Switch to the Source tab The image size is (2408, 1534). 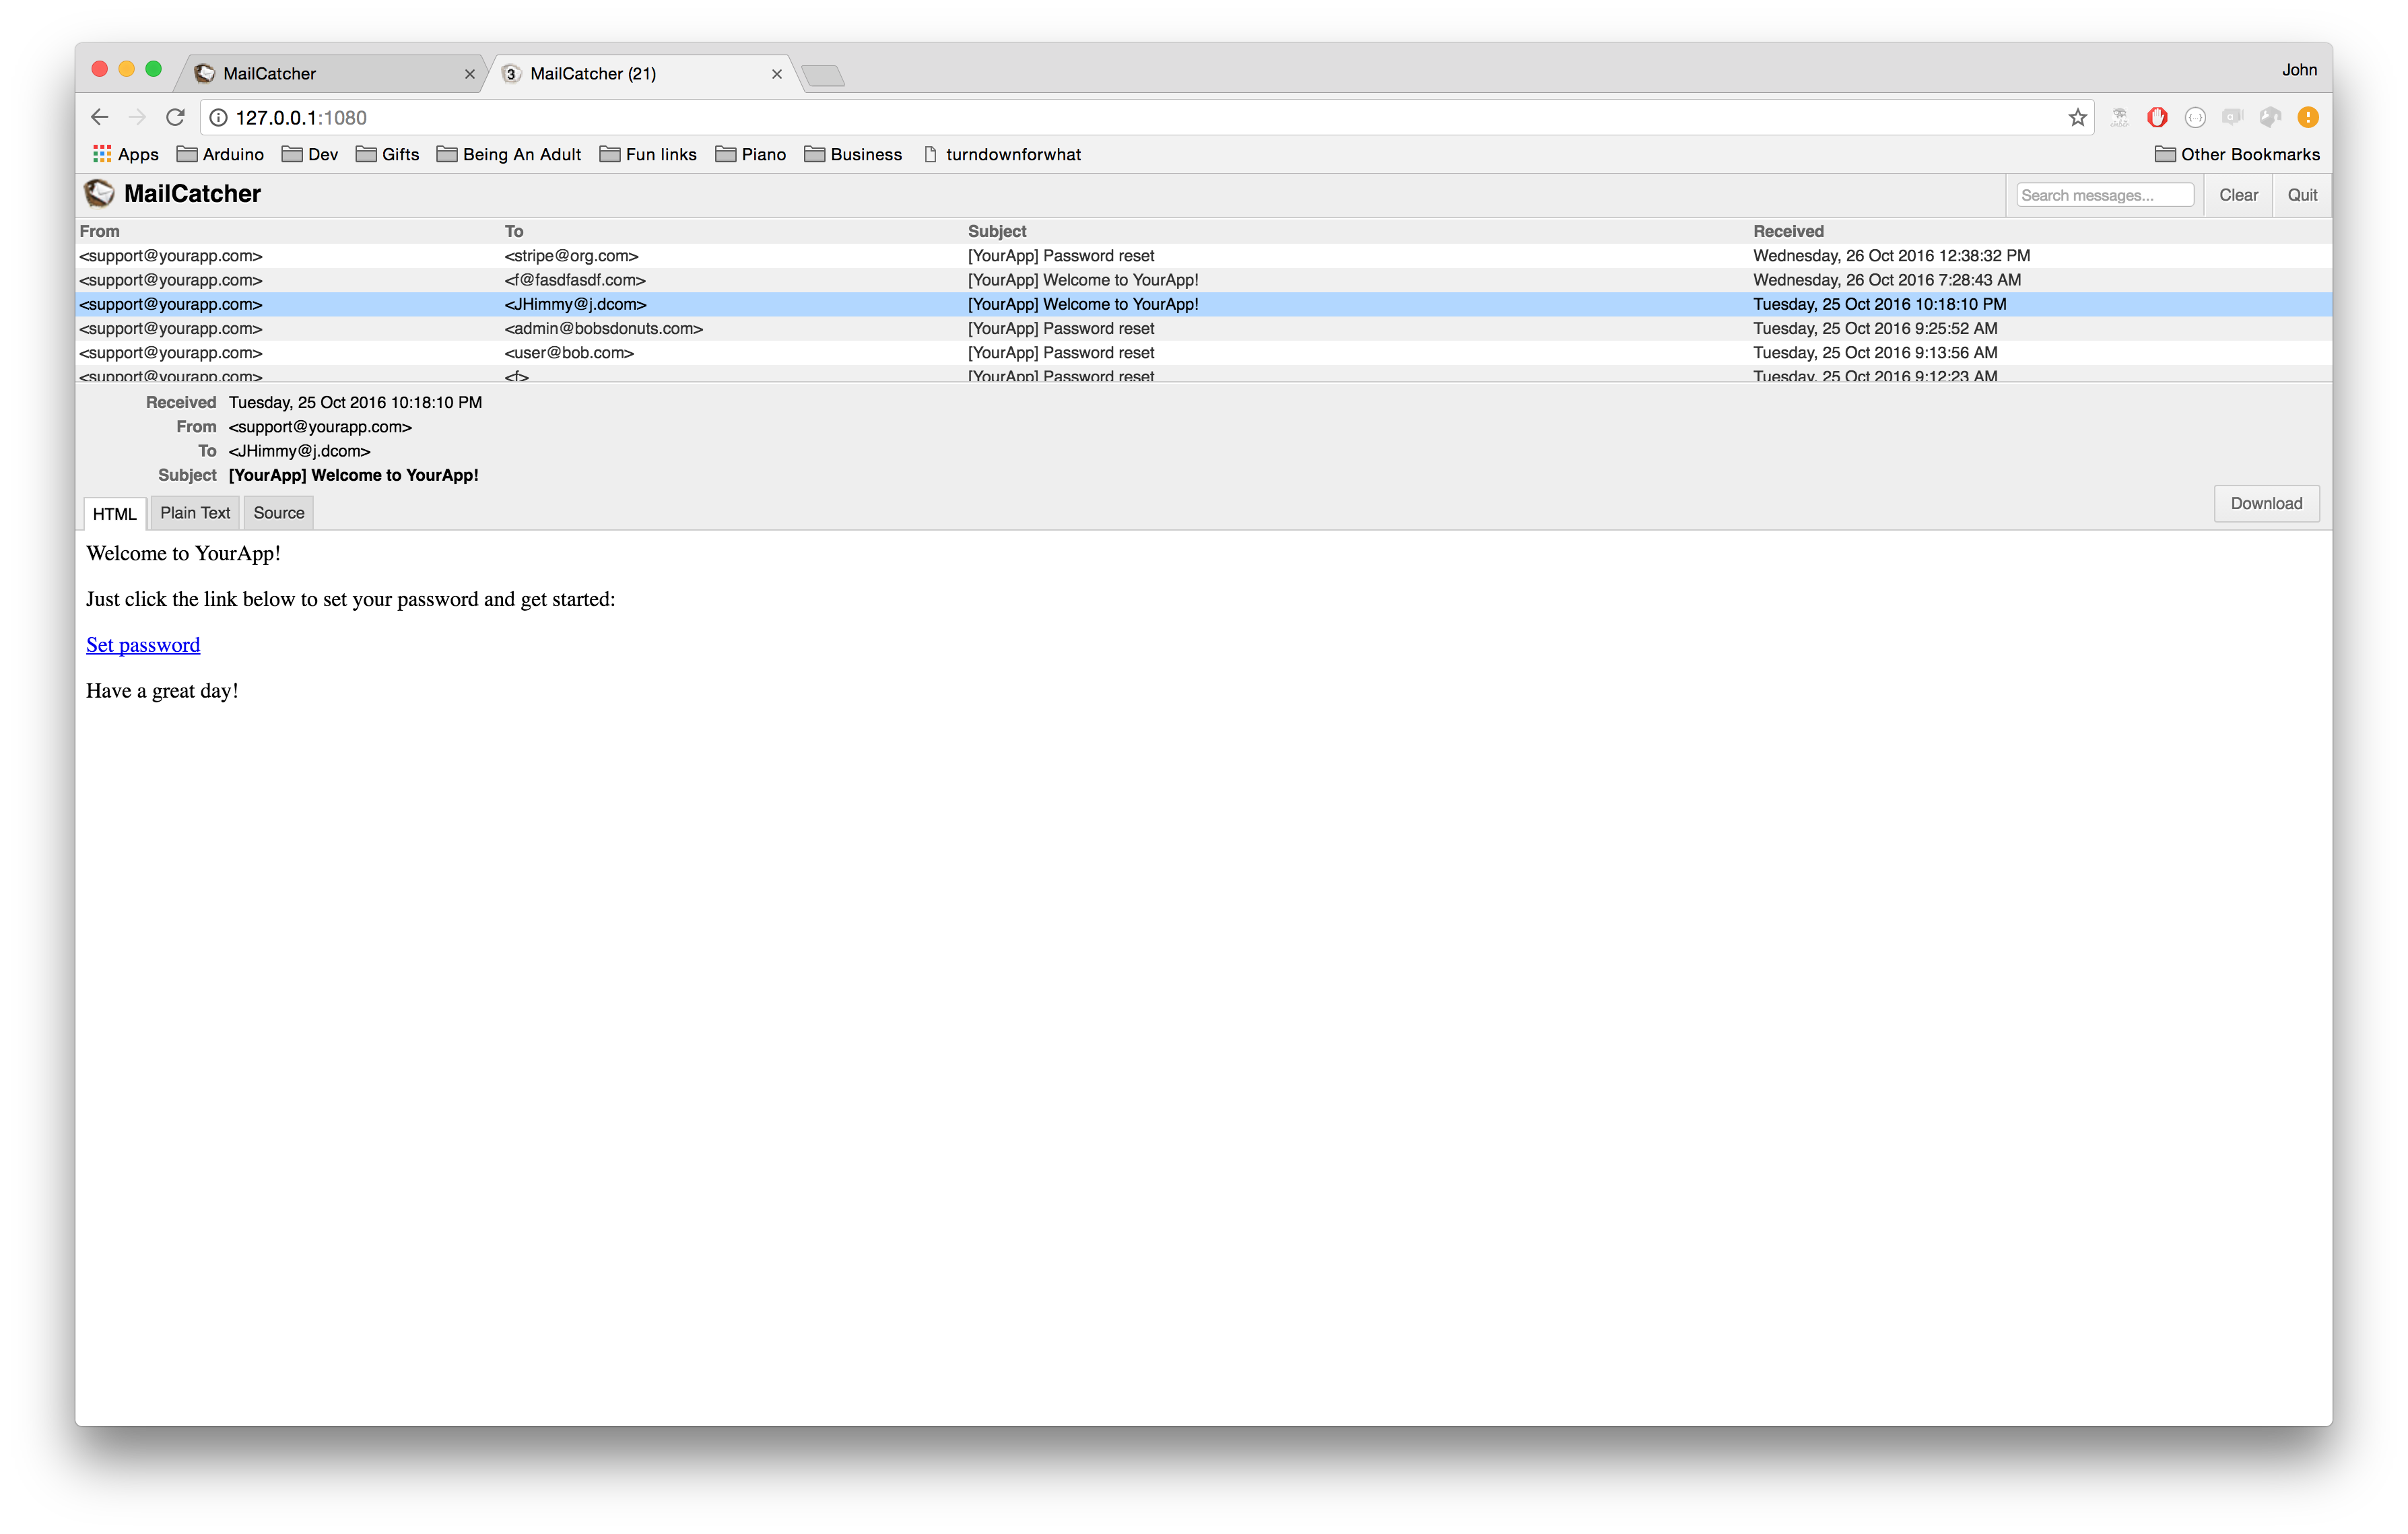tap(278, 513)
